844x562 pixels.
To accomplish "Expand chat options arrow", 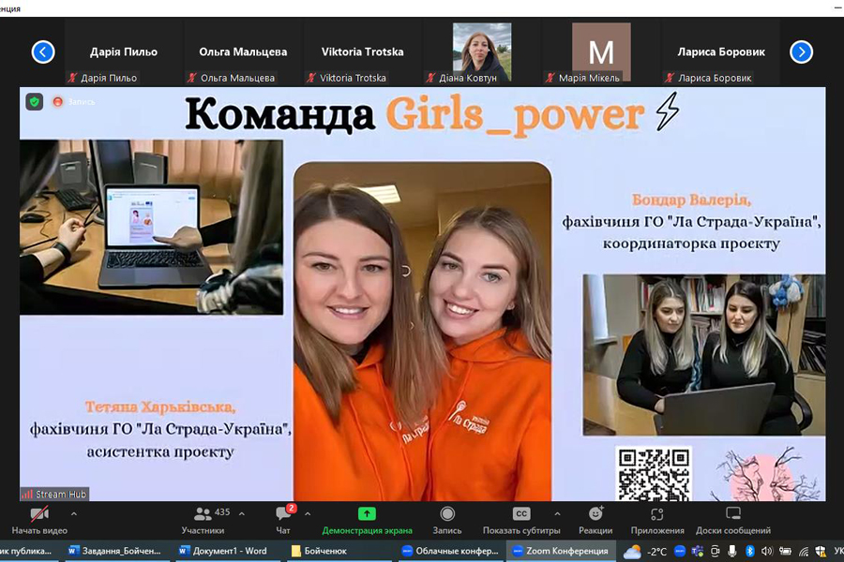I will pos(308,514).
